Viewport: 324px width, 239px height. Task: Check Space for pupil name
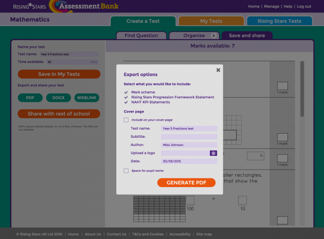click(x=126, y=171)
